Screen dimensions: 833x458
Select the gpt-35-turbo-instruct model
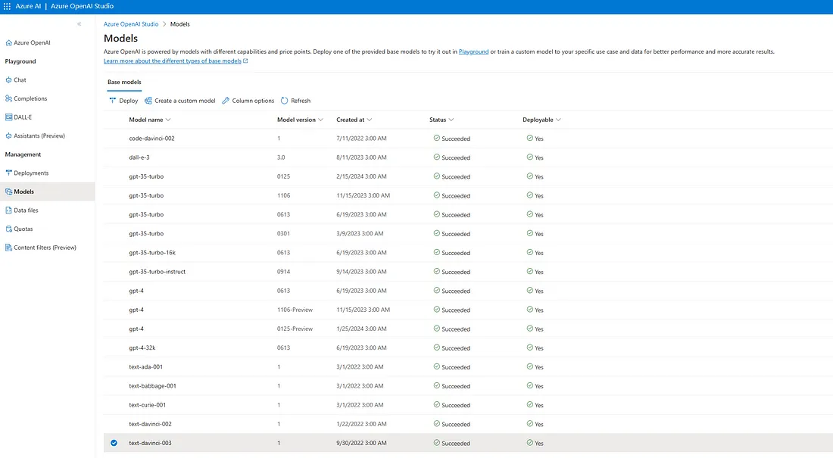click(158, 272)
